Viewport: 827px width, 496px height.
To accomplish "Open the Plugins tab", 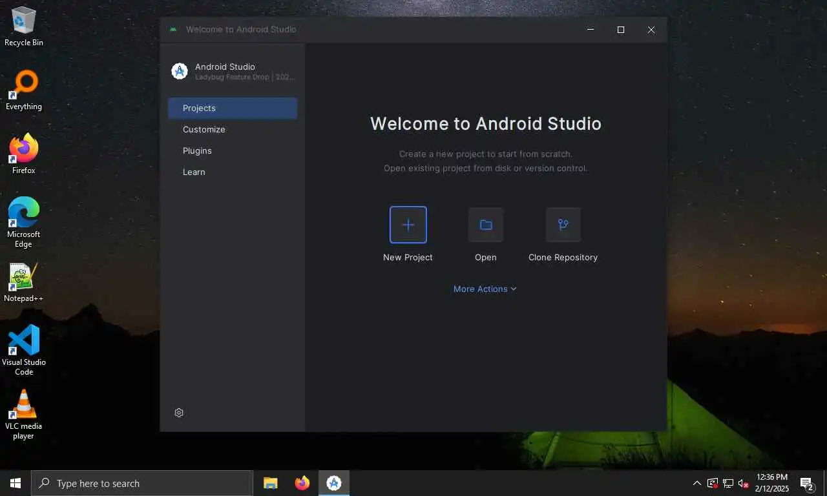I will pyautogui.click(x=233, y=150).
